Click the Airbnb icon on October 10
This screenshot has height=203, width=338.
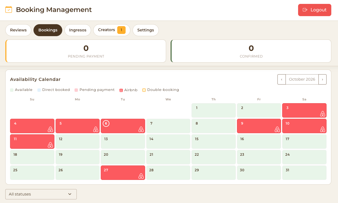coord(322,129)
